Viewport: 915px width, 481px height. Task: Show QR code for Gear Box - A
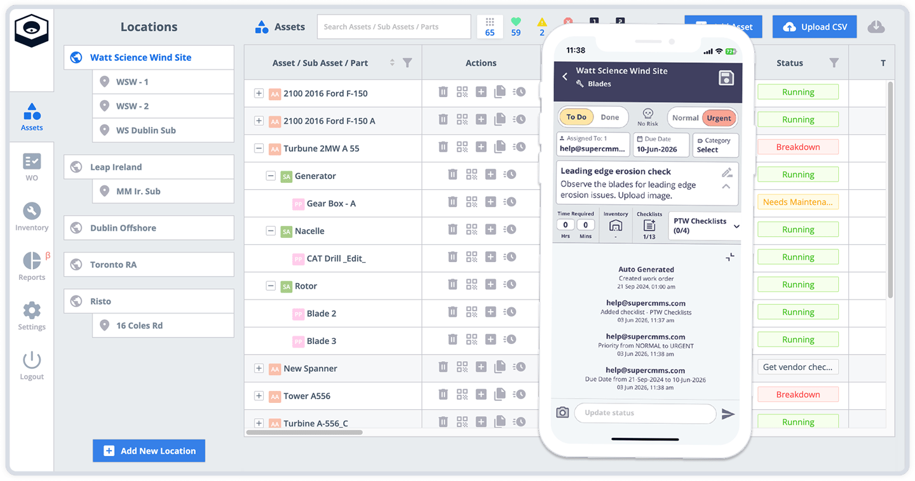coord(471,202)
